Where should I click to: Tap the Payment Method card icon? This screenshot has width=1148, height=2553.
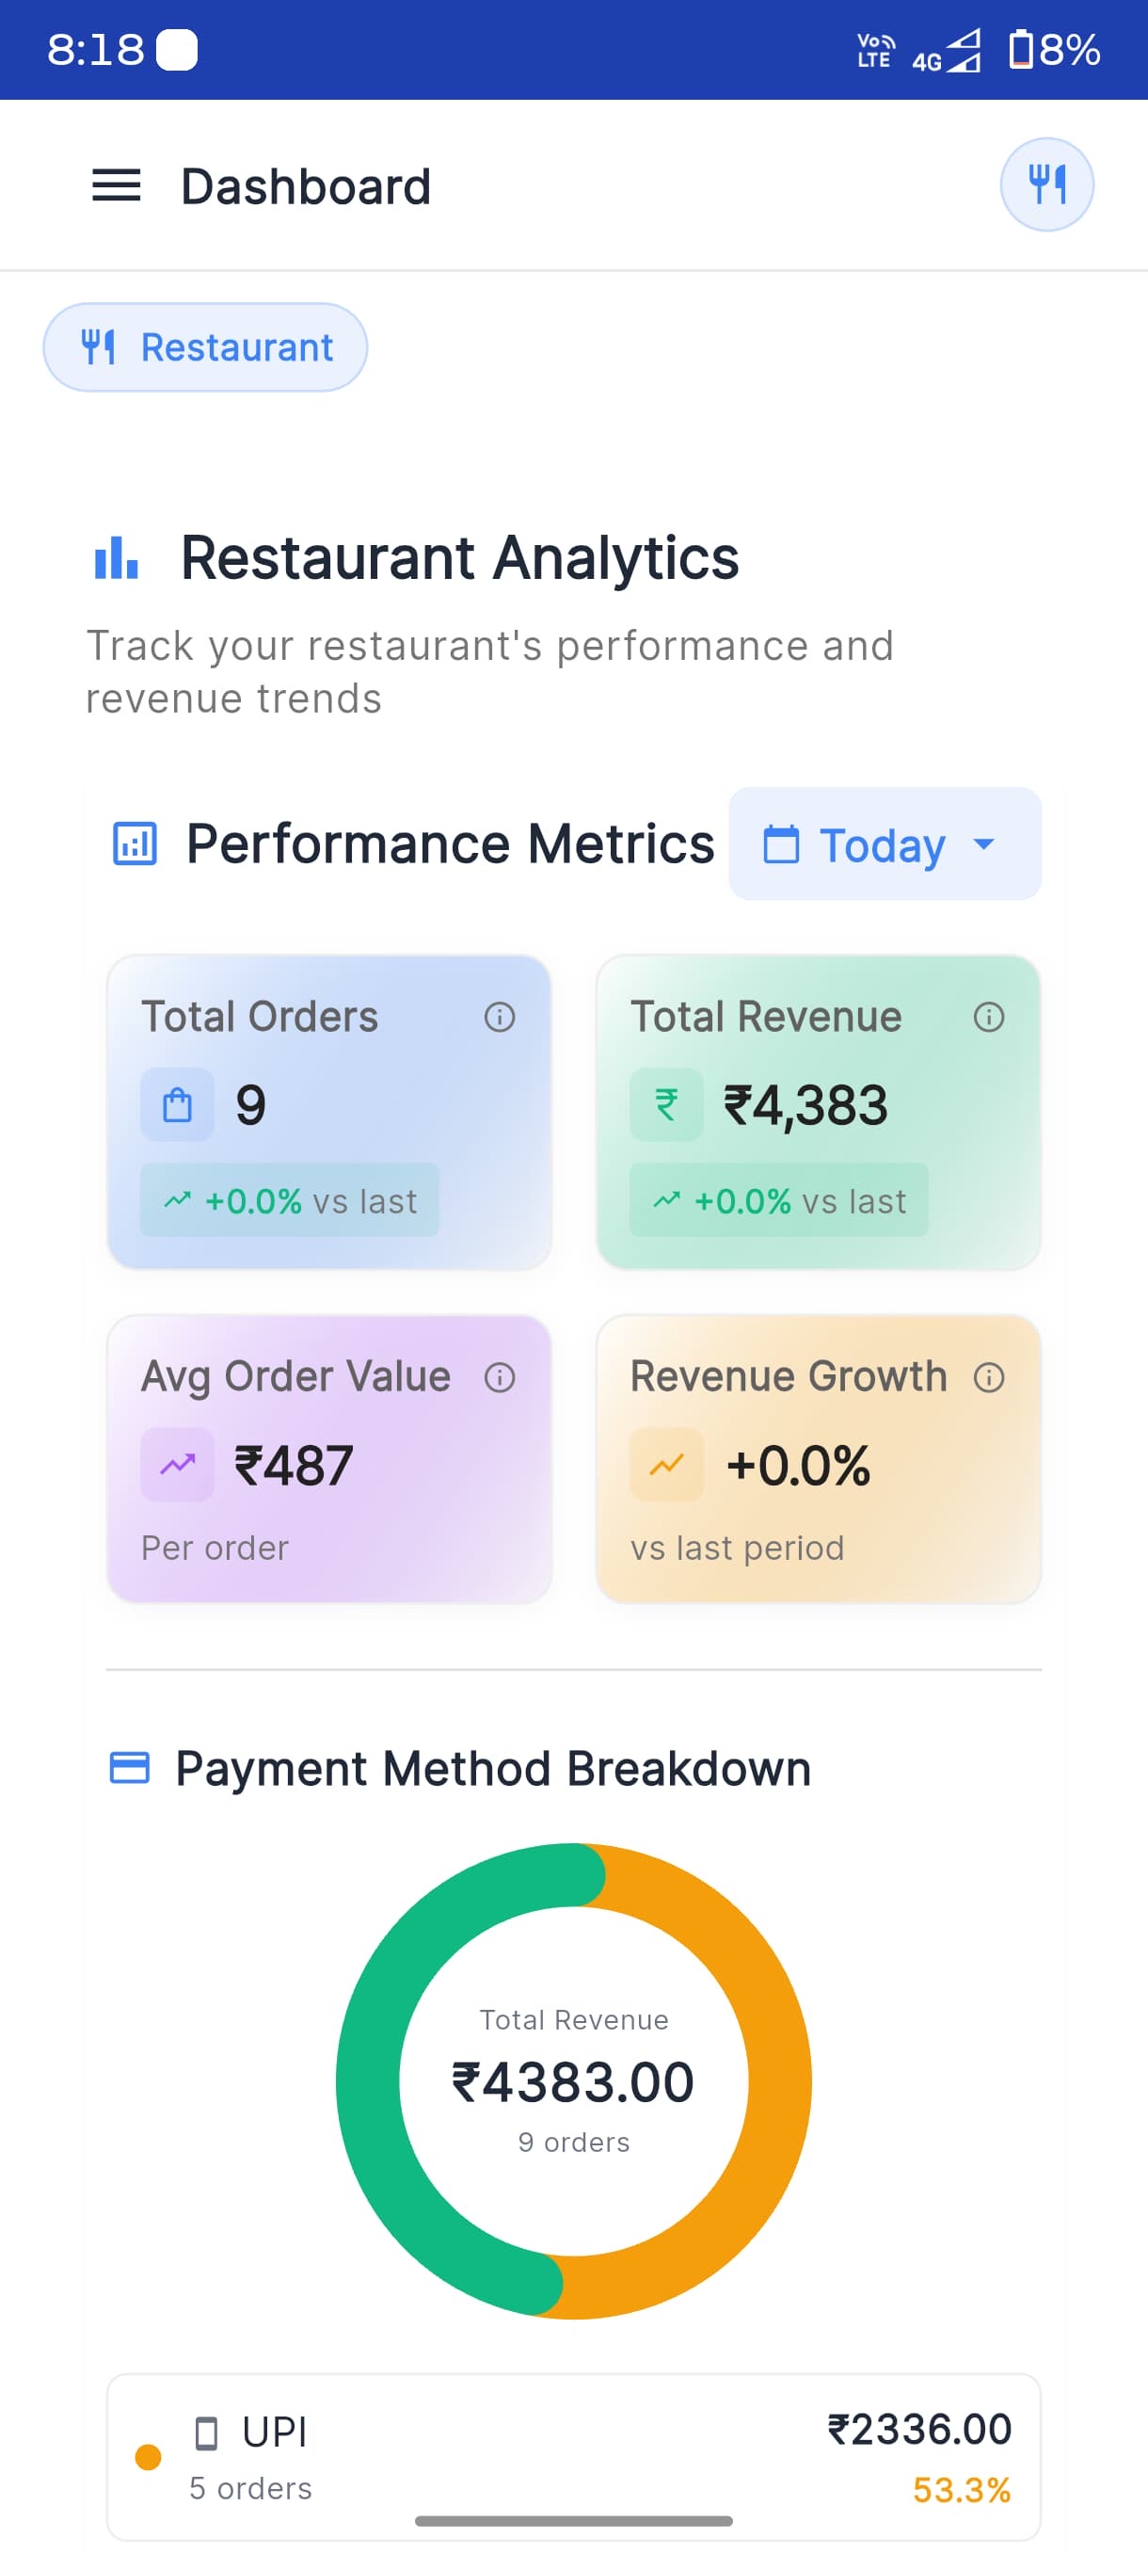pos(129,1768)
